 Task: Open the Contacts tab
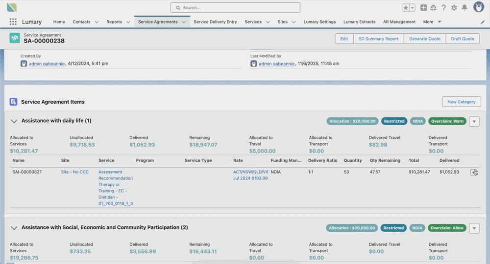coord(81,22)
